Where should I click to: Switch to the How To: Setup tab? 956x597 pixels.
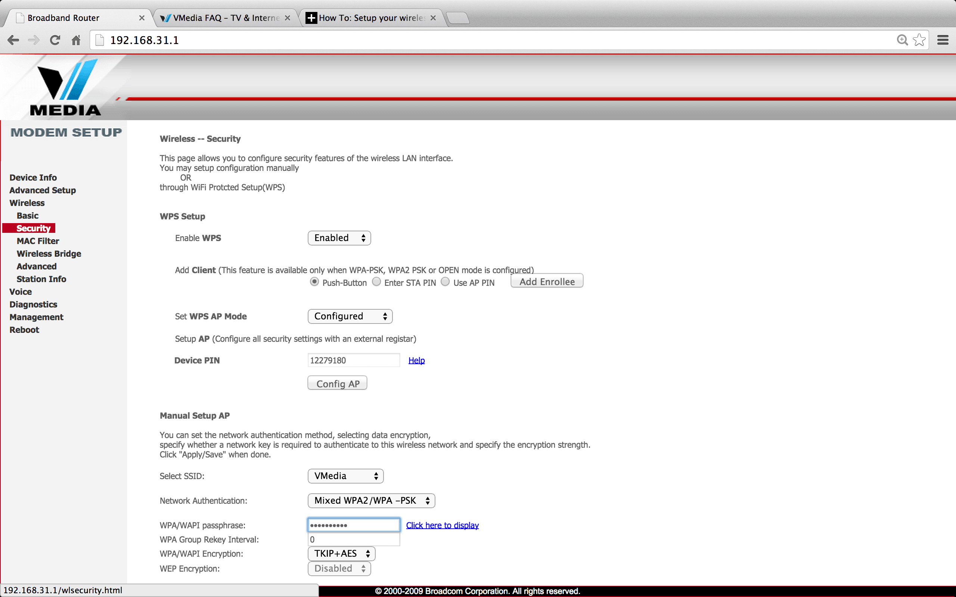[371, 18]
